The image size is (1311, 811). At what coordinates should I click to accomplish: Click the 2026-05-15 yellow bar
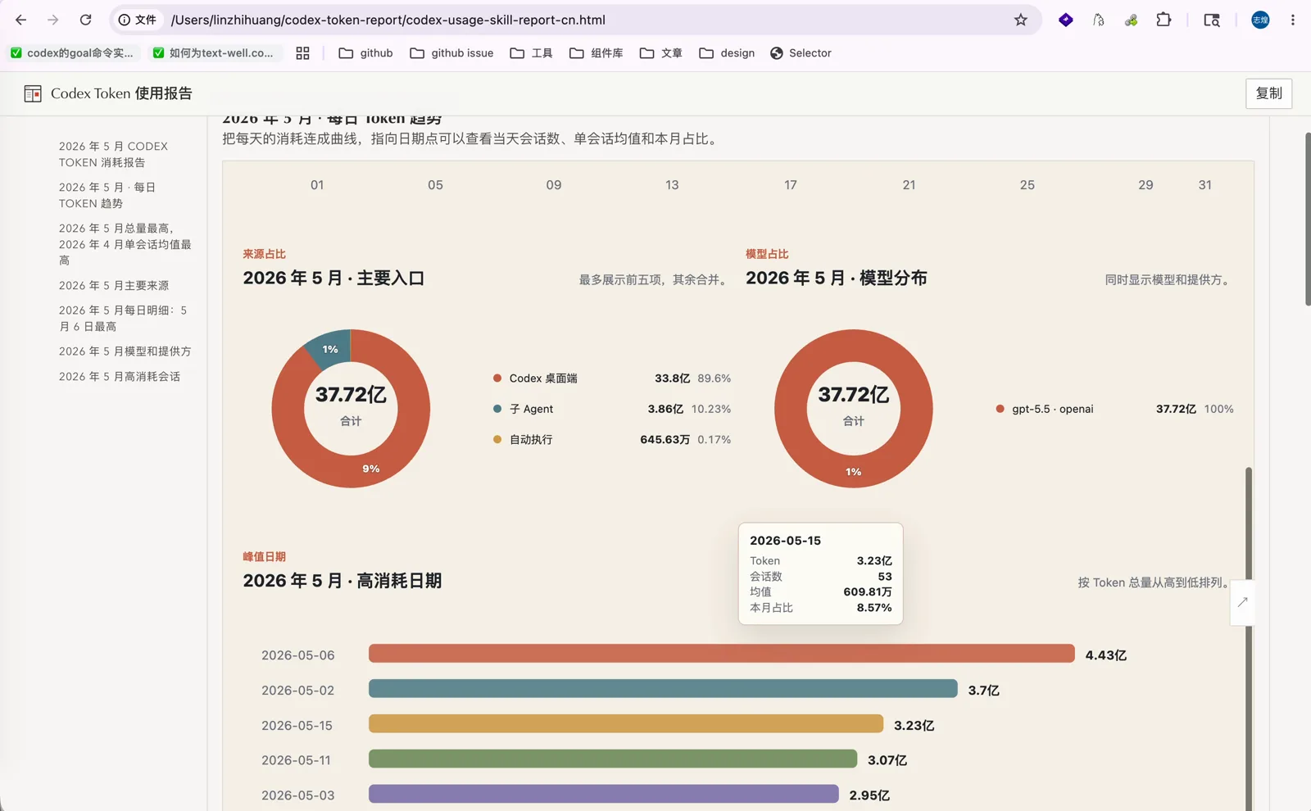pyautogui.click(x=626, y=723)
